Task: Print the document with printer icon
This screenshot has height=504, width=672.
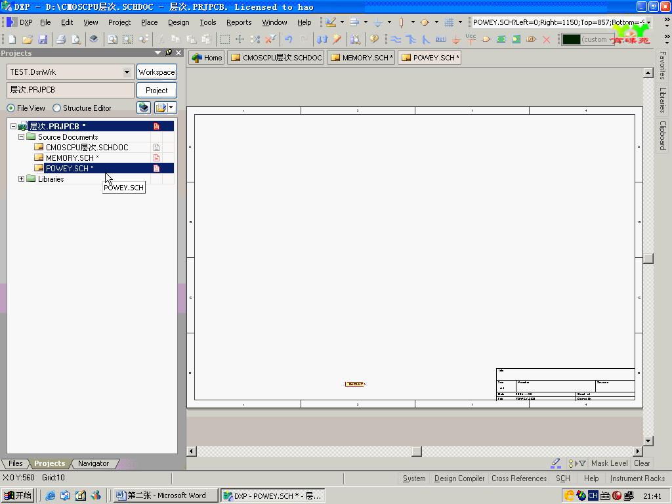Action: pyautogui.click(x=61, y=39)
